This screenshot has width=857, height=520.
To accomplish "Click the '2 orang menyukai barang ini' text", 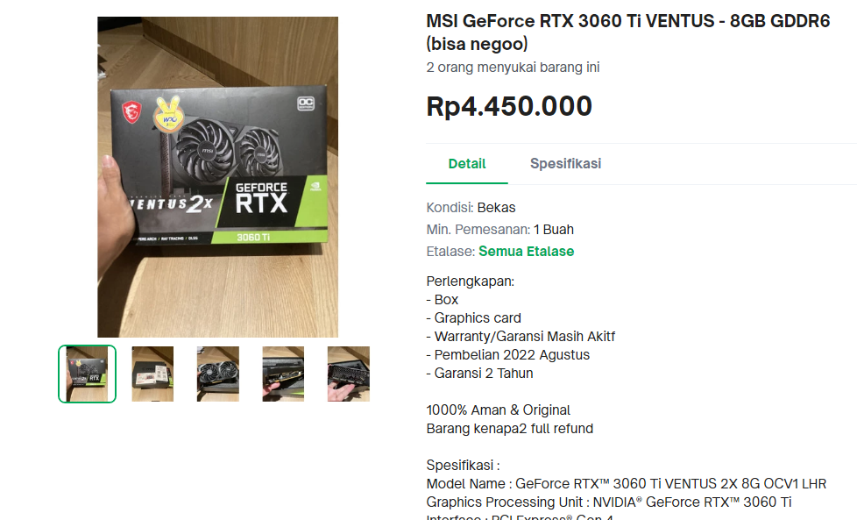I will point(513,68).
